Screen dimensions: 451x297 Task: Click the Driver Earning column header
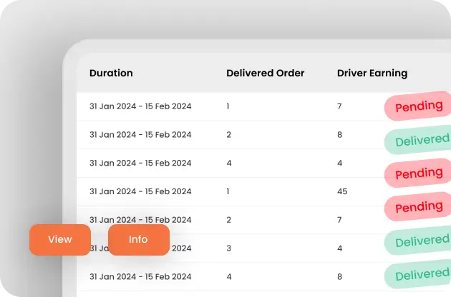(372, 73)
